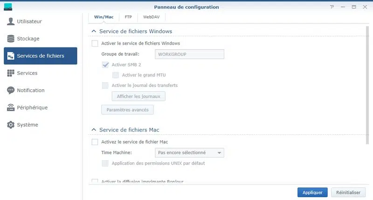Click the Système gear icon
The height and width of the screenshot is (200, 373).
11,125
